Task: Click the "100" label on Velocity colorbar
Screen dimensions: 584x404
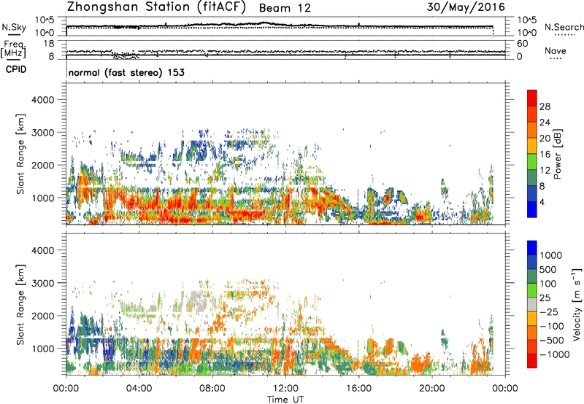Action: [x=548, y=284]
